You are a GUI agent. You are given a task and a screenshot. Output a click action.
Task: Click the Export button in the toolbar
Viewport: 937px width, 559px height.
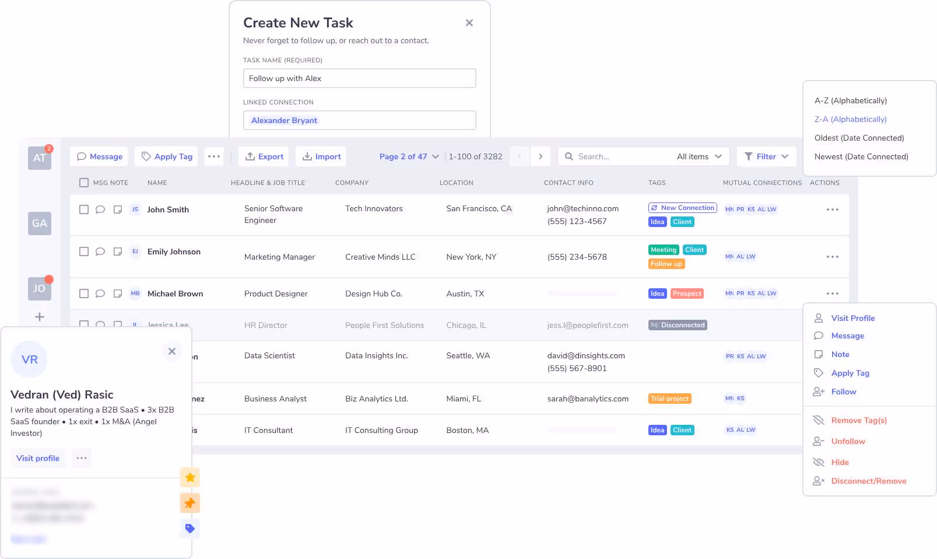coord(263,156)
